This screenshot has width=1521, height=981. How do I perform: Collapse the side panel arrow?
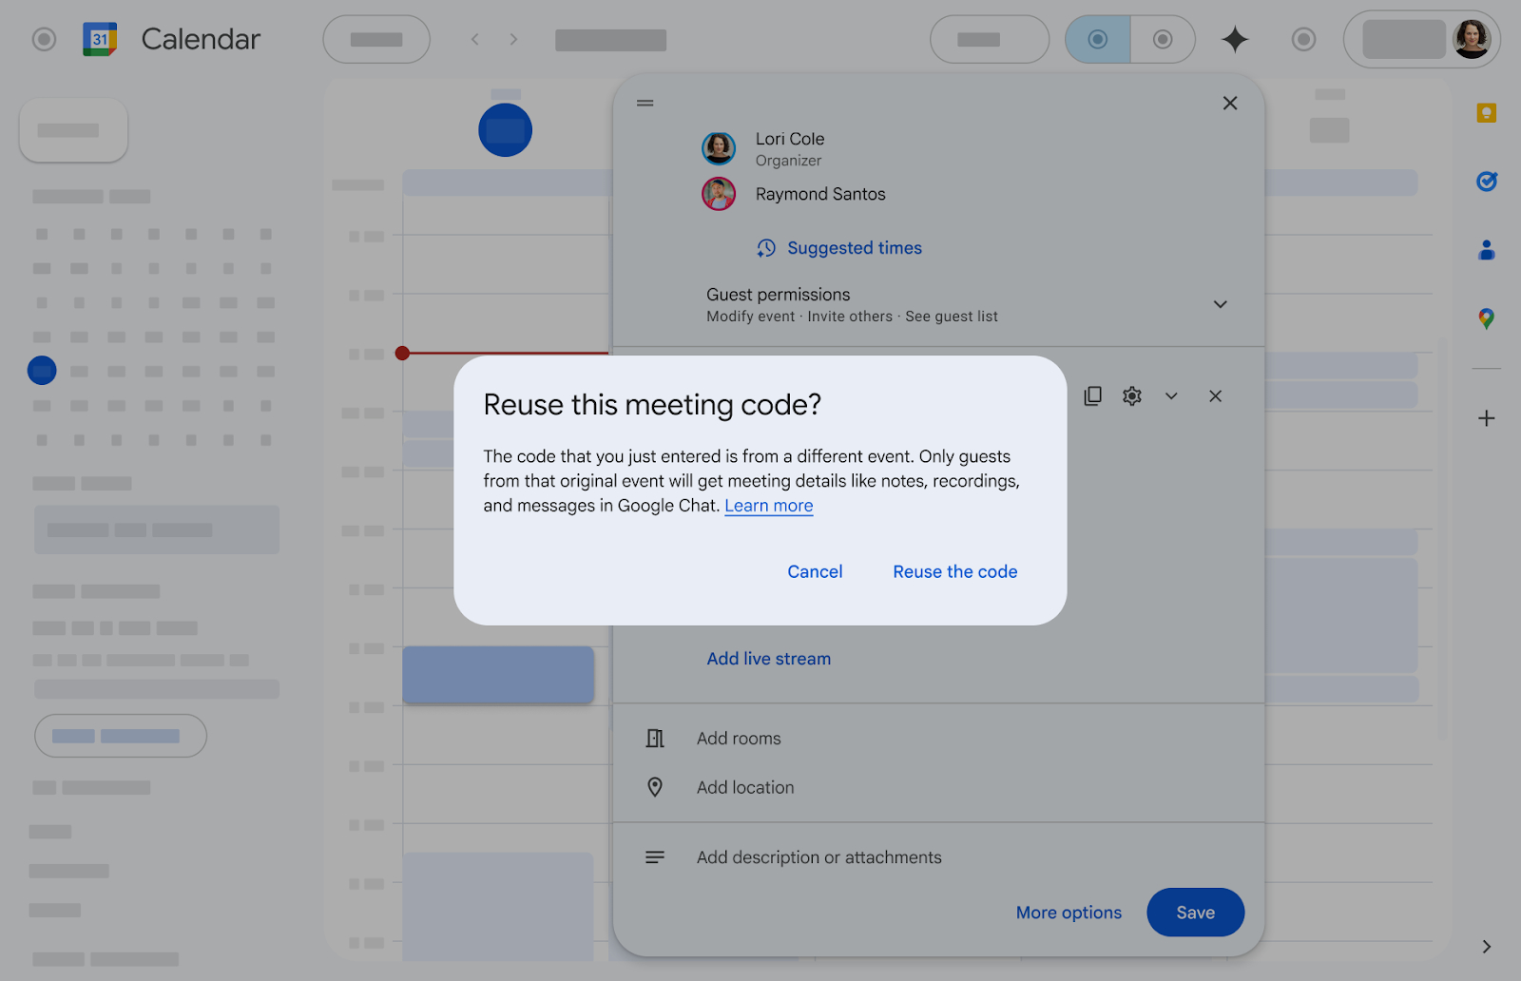(x=1486, y=946)
